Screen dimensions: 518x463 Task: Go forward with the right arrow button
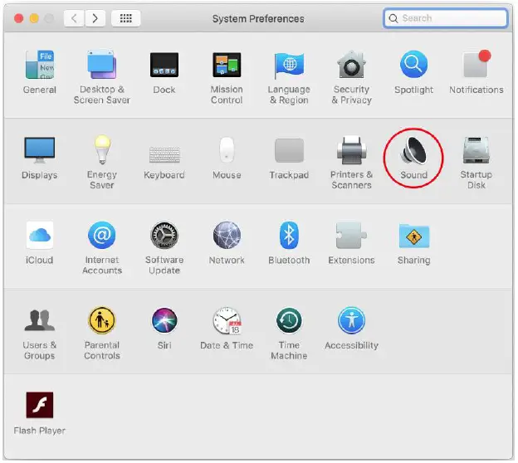[x=95, y=18]
